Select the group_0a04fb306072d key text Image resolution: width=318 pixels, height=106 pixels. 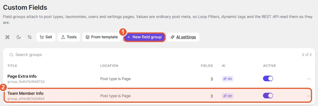coord(26,82)
